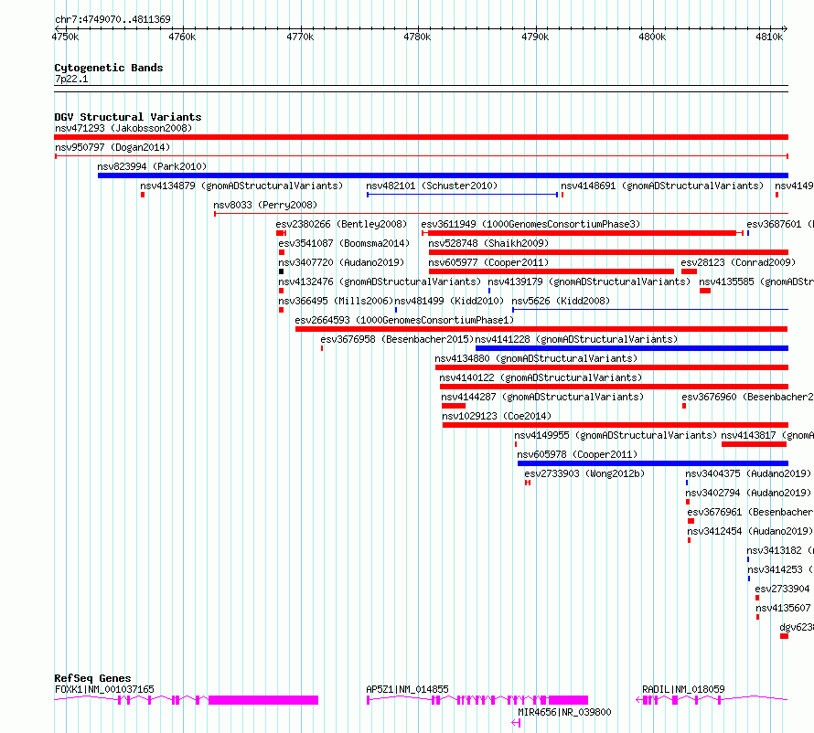814x733 pixels.
Task: Click the blue nsv482101 span line
Action: 463,195
